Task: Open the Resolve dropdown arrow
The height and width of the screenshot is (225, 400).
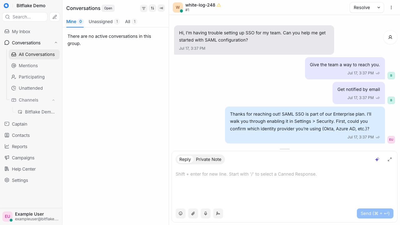Action: tap(379, 7)
